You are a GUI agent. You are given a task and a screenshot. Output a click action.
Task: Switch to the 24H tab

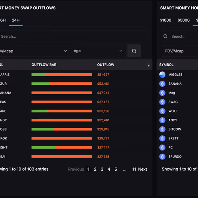pyautogui.click(x=16, y=20)
